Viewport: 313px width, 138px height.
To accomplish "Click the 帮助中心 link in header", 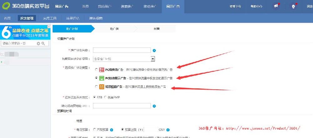I will [257, 6].
